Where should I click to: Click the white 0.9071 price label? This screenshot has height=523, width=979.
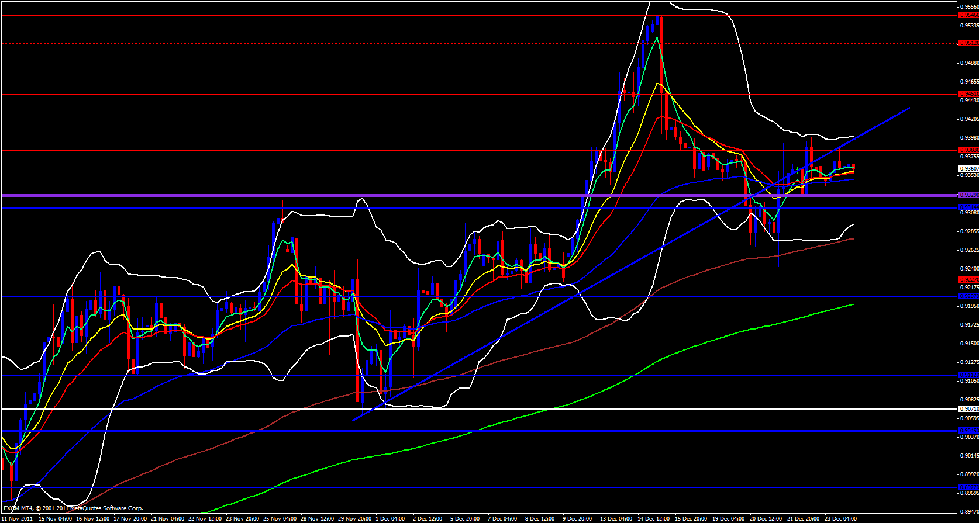click(968, 409)
